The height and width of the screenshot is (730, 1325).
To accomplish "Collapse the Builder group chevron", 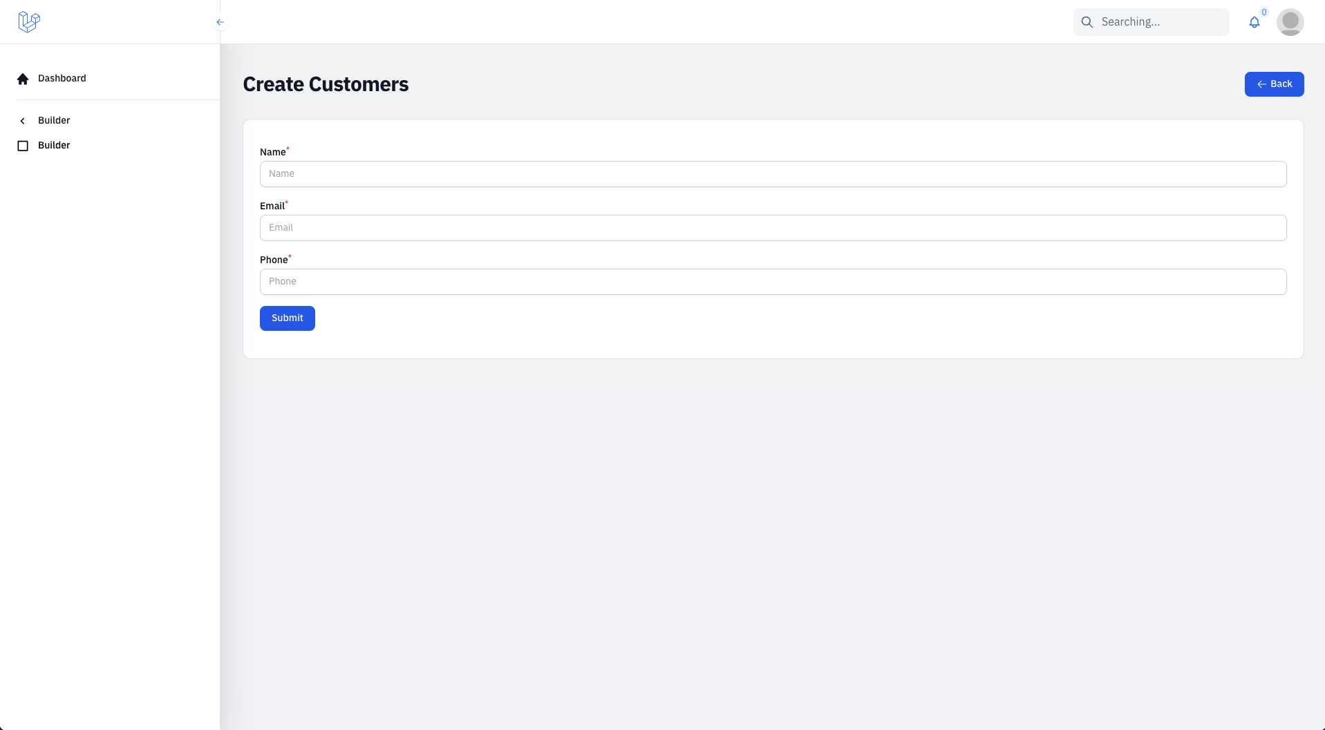I will tap(23, 121).
